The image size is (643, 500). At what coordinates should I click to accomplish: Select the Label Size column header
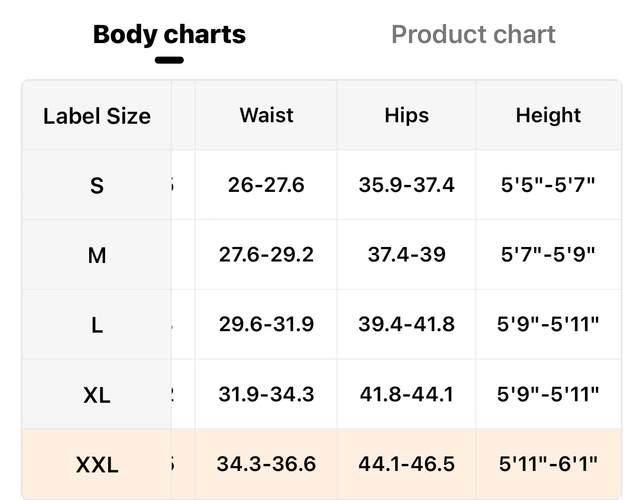click(97, 116)
